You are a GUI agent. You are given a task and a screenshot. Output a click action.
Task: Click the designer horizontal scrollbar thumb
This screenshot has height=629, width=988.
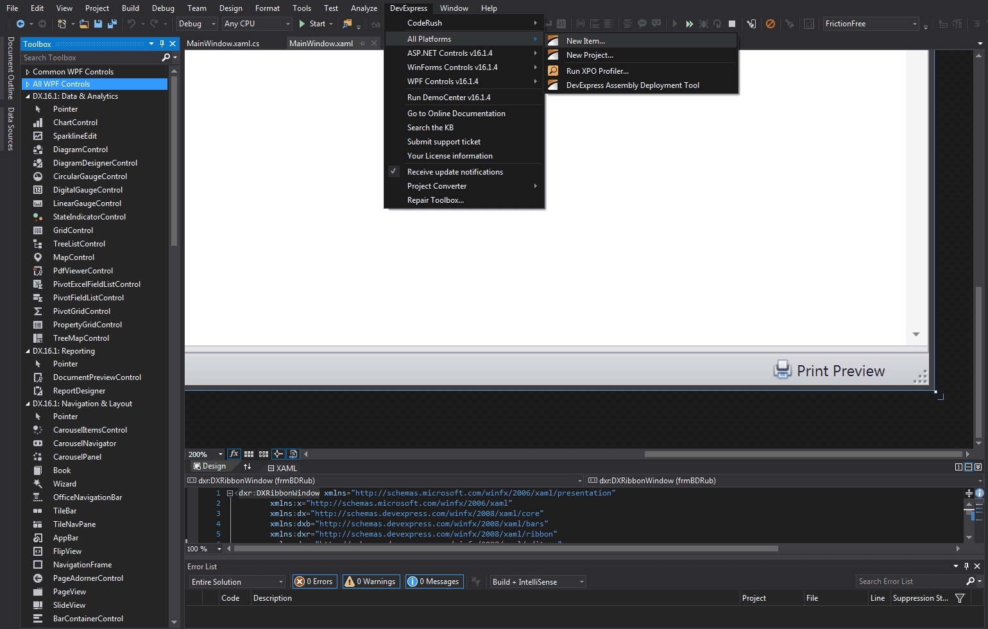pos(803,454)
